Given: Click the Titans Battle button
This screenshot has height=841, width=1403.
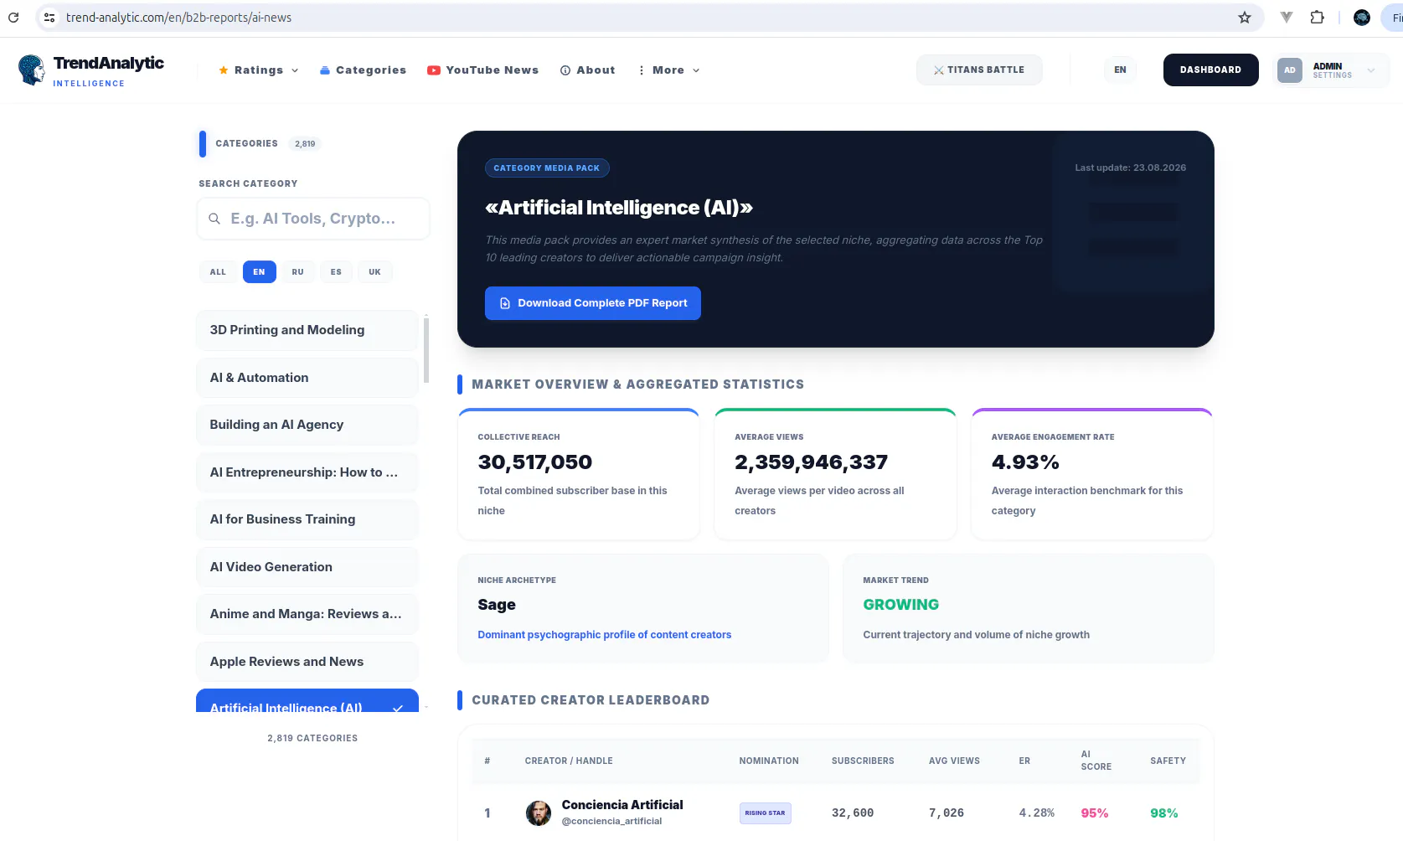Looking at the screenshot, I should (979, 70).
